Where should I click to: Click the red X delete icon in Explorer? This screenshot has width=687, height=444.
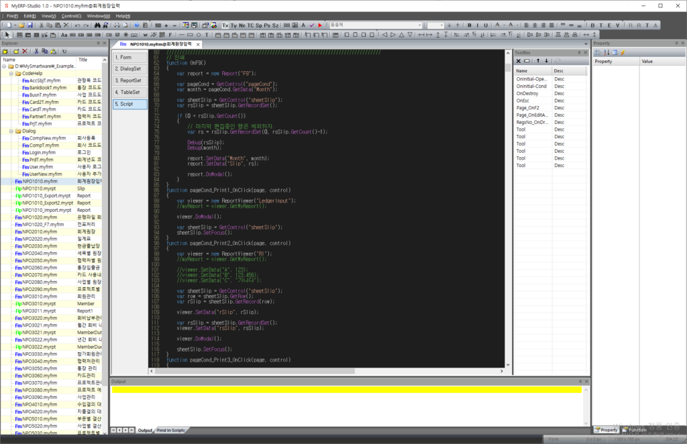point(25,51)
